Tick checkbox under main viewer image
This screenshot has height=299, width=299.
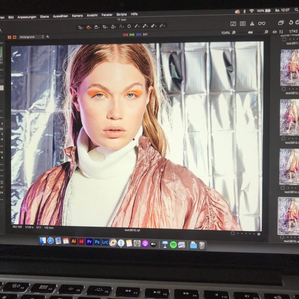[232, 233]
